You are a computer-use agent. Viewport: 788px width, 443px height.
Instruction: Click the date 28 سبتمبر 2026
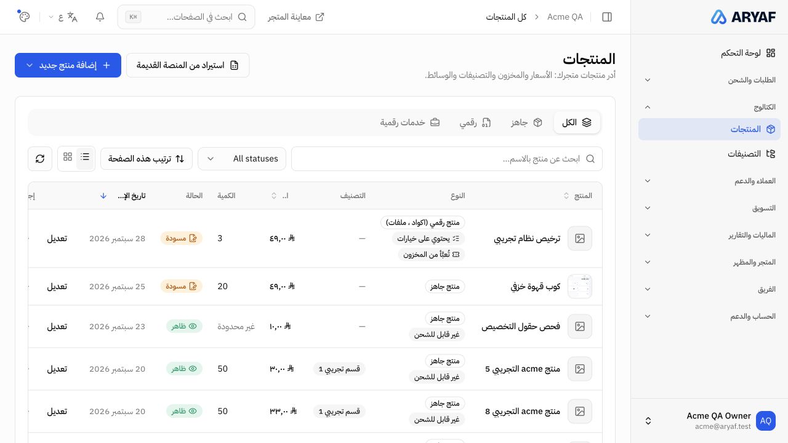coord(118,238)
